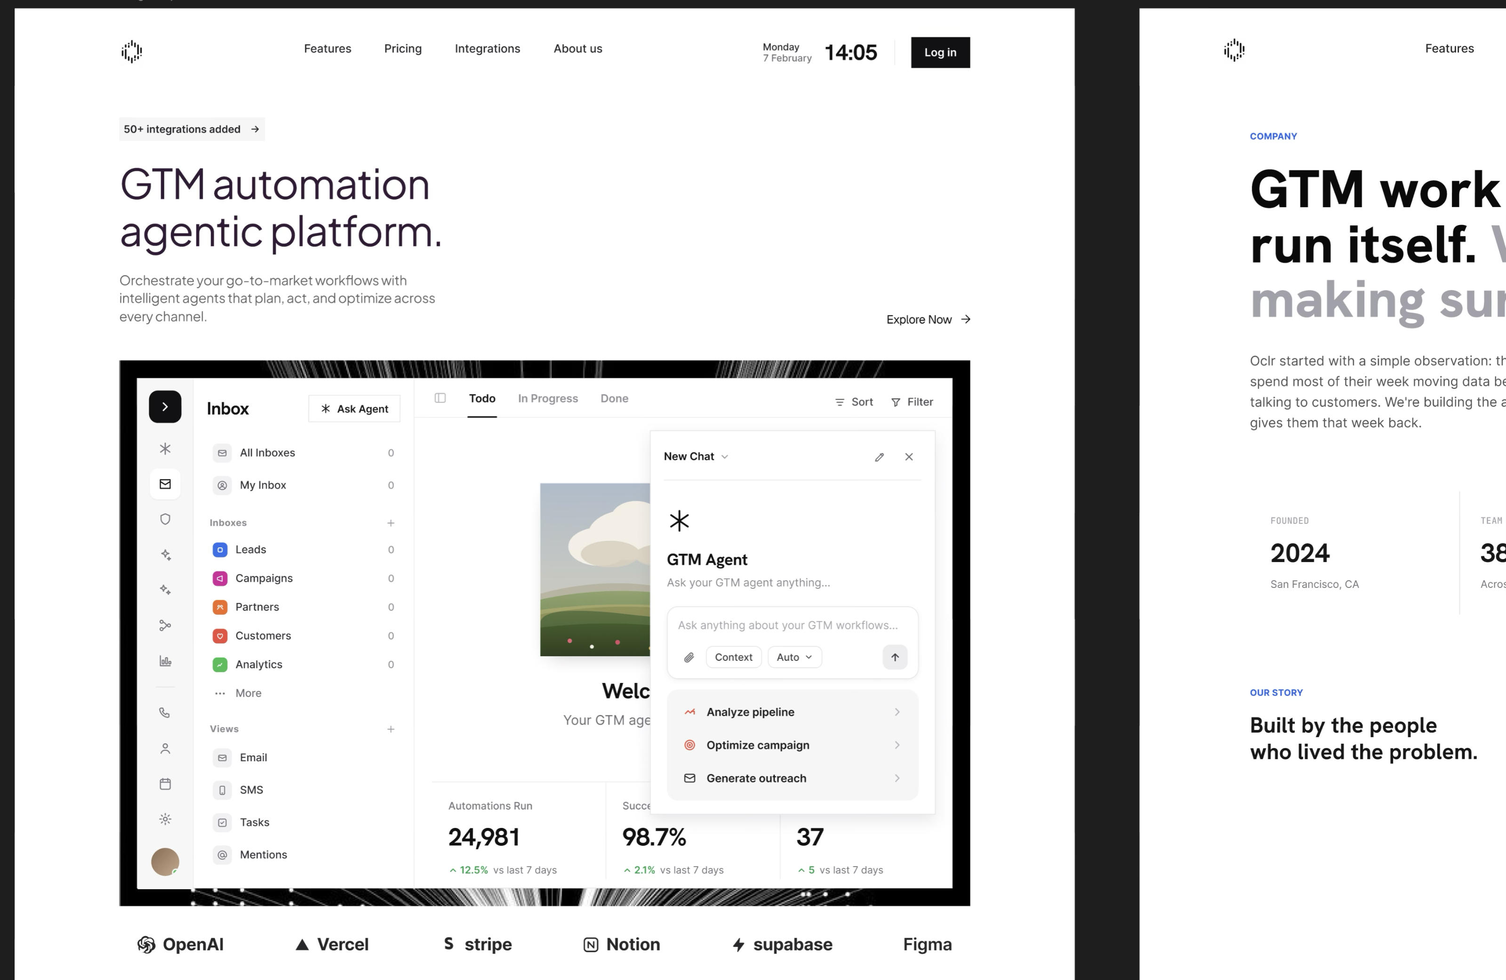Click the Vercel logo
1506x980 pixels.
332,945
